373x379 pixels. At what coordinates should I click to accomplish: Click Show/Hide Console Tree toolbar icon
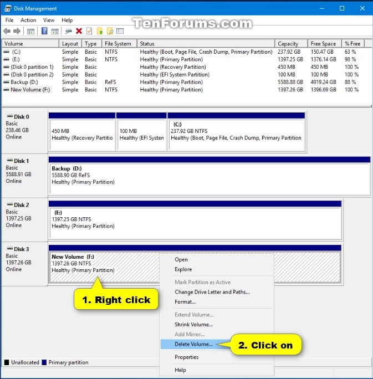click(x=30, y=31)
